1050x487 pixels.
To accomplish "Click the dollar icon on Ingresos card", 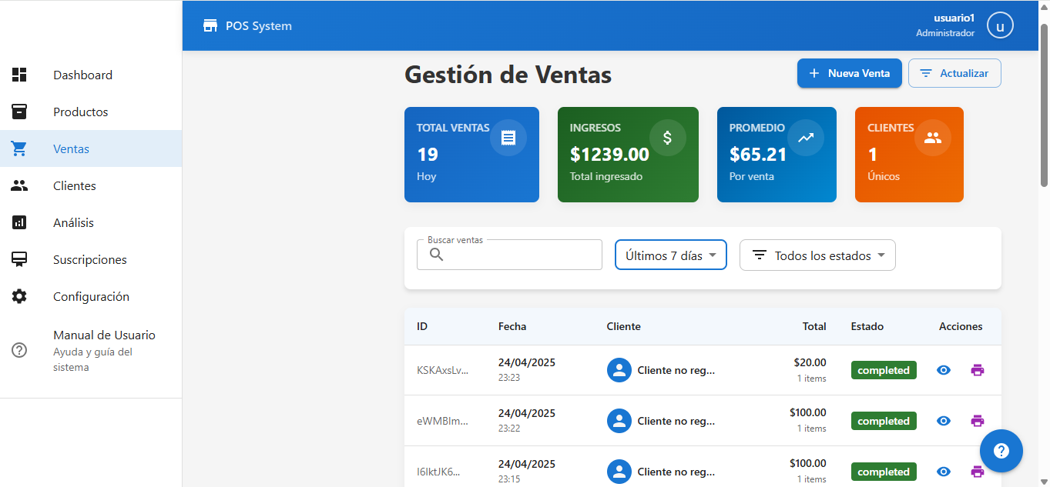I will (667, 138).
